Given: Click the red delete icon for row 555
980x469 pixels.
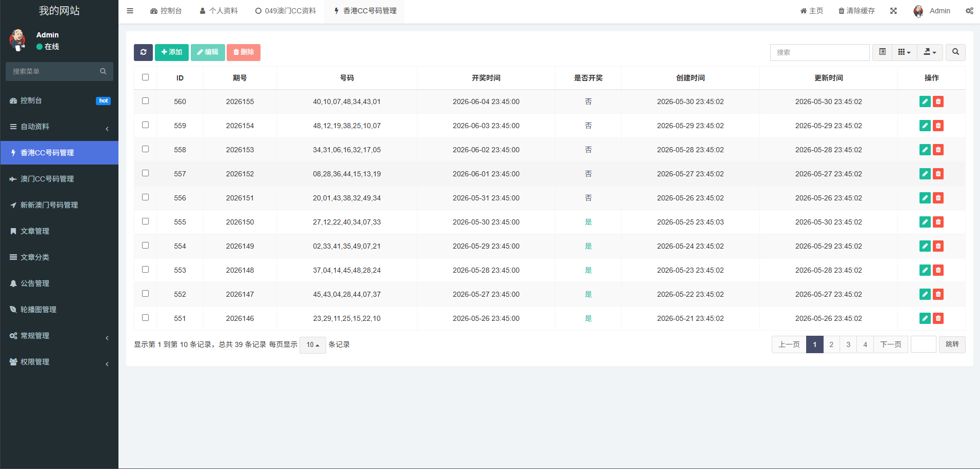Looking at the screenshot, I should [938, 222].
